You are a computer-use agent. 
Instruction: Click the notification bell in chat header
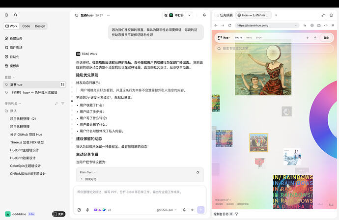tap(204, 15)
